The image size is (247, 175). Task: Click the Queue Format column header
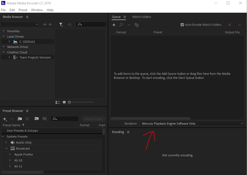121,32
